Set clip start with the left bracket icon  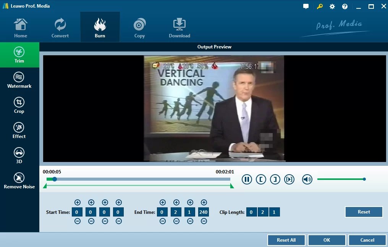[x=261, y=179]
